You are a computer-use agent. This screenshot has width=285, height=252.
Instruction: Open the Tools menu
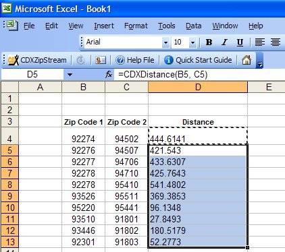pos(167,26)
